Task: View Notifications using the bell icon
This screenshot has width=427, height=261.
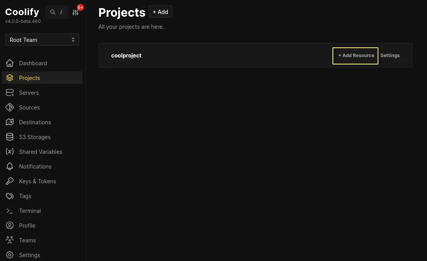Action: tap(10, 166)
